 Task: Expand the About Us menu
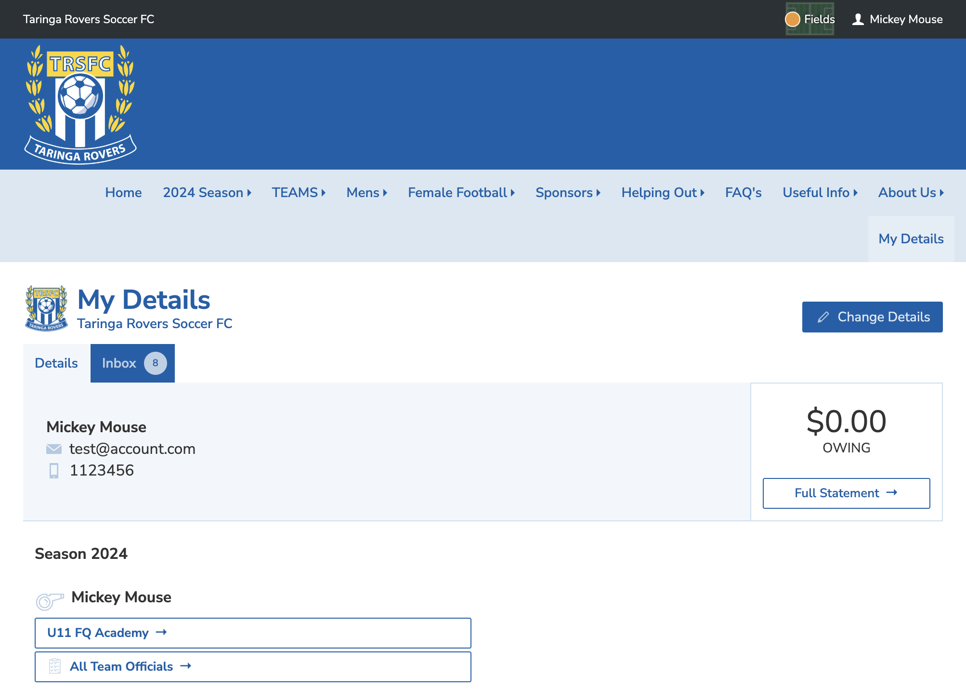coord(911,193)
